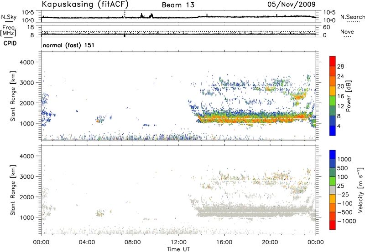The width and height of the screenshot is (365, 252).
Task: Click the 24 label on power colorbar
Action: (340, 76)
